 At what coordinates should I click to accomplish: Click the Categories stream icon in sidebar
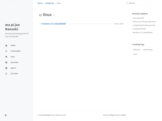tap(6, 51)
